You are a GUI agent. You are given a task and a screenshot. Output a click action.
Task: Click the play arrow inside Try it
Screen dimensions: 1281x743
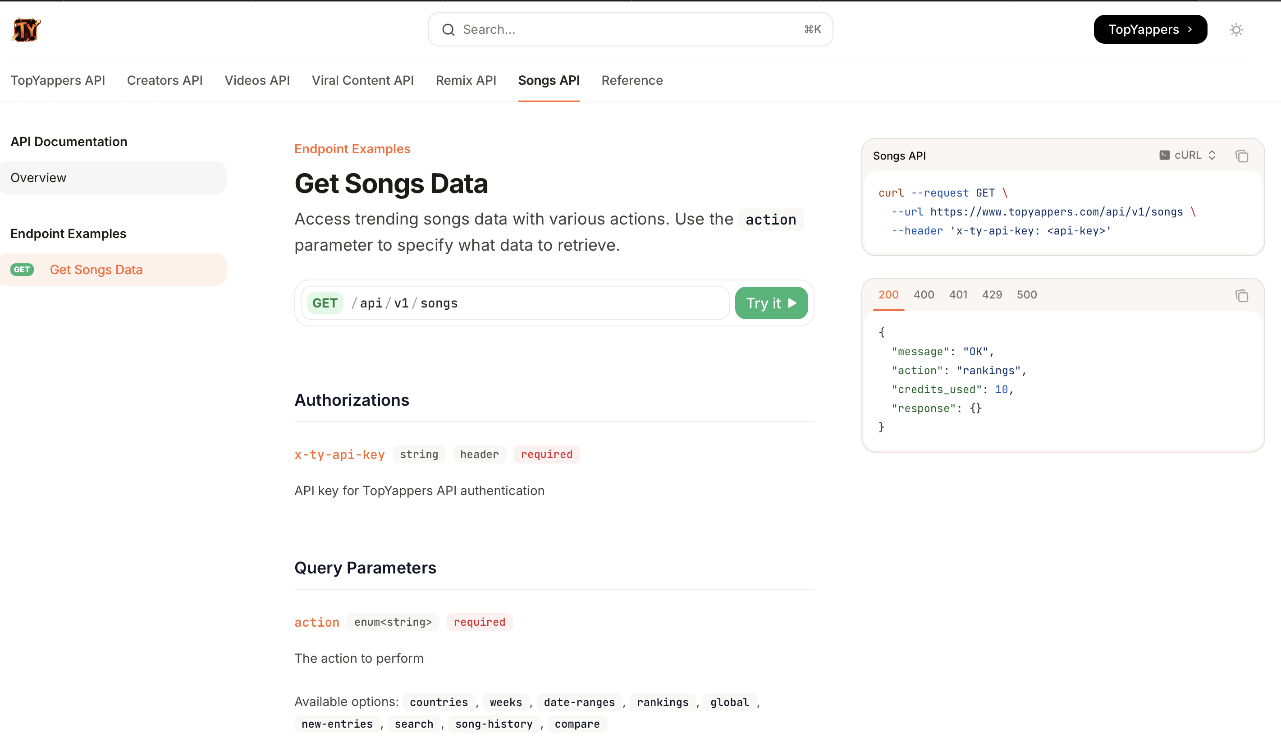click(792, 303)
